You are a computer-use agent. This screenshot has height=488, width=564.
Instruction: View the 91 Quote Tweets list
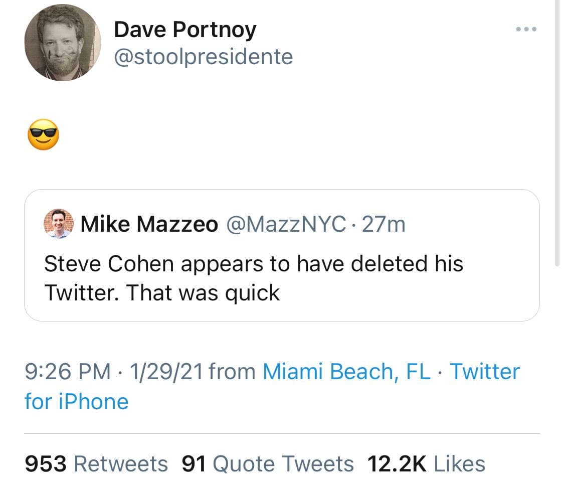pyautogui.click(x=267, y=464)
